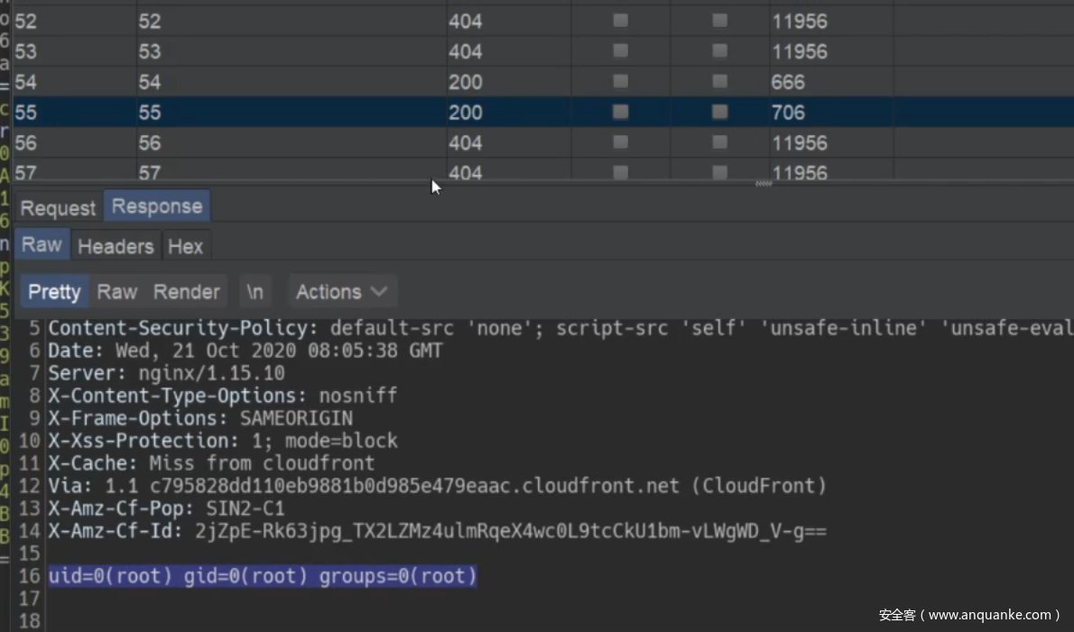Click the uid=0(root) response output line
Image resolution: width=1074 pixels, height=632 pixels.
(x=262, y=576)
